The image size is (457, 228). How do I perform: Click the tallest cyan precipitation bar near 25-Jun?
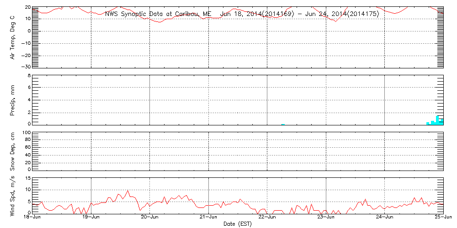click(437, 120)
